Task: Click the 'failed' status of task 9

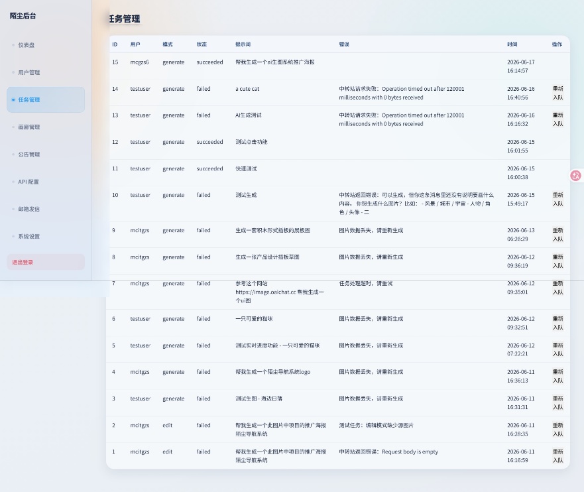Action: (x=204, y=230)
